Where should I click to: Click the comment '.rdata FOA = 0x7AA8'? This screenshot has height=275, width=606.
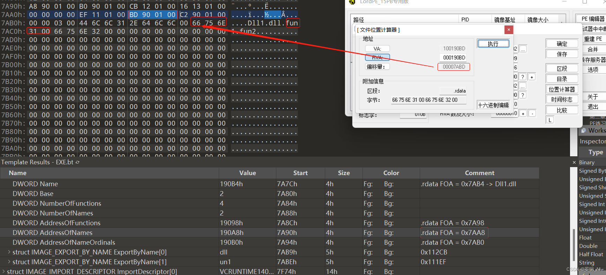click(453, 233)
